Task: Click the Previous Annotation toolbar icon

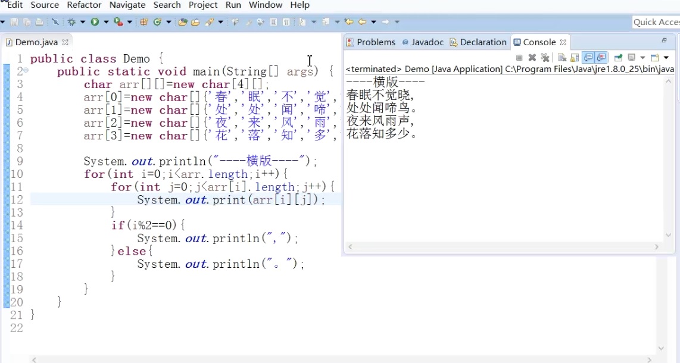Action: click(x=326, y=22)
